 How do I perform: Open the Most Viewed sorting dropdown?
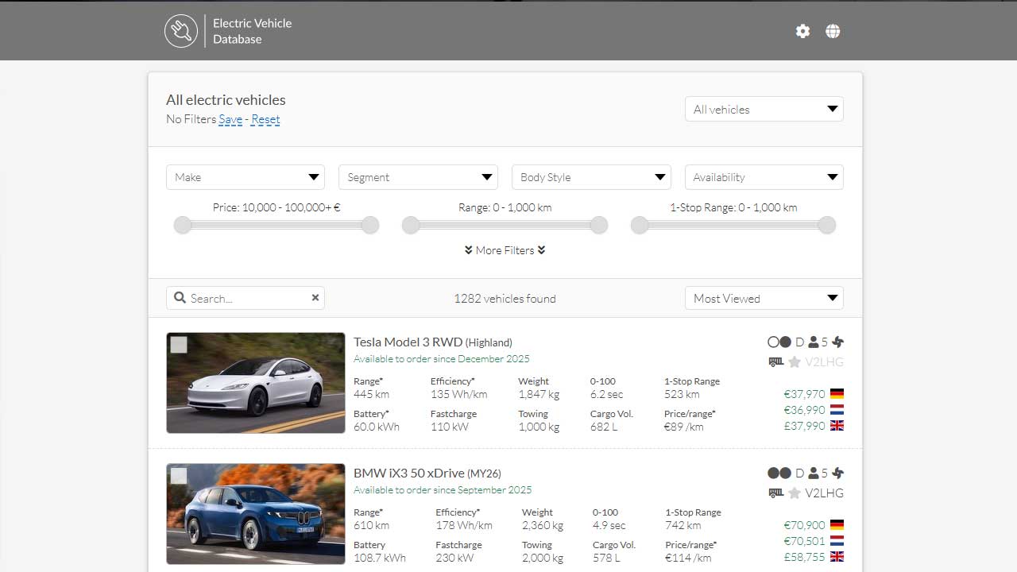tap(764, 298)
